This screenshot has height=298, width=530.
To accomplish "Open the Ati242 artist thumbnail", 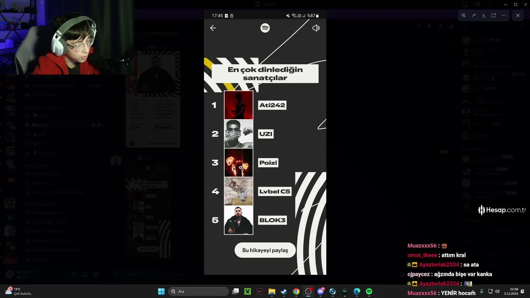I will (x=238, y=105).
